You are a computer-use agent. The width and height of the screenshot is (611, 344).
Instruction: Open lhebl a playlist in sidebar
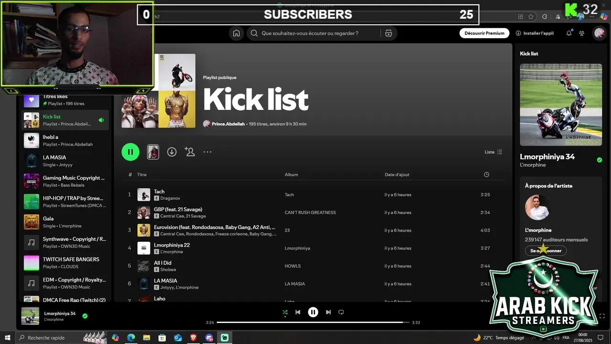point(65,140)
